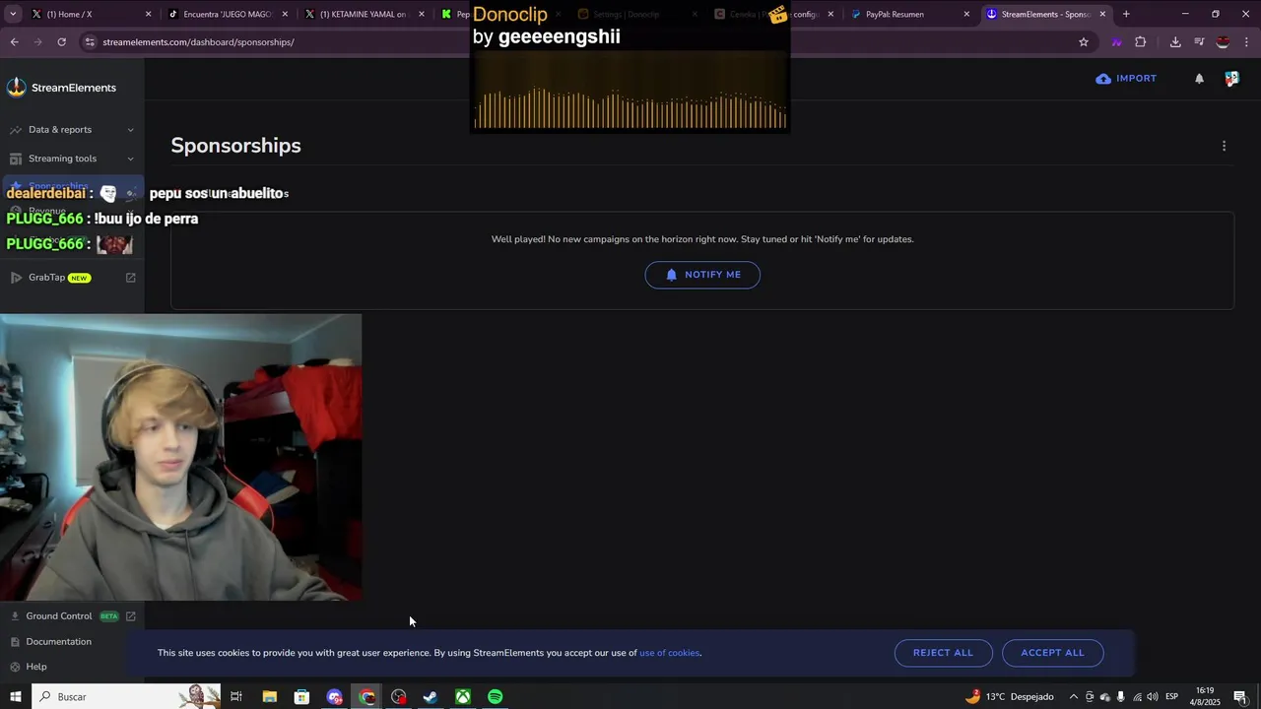The image size is (1261, 709).
Task: Expand the Data & reports section
Action: click(130, 130)
